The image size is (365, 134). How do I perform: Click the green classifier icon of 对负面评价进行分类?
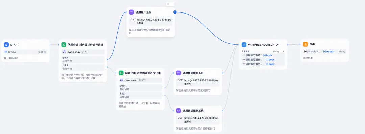(x=121, y=73)
